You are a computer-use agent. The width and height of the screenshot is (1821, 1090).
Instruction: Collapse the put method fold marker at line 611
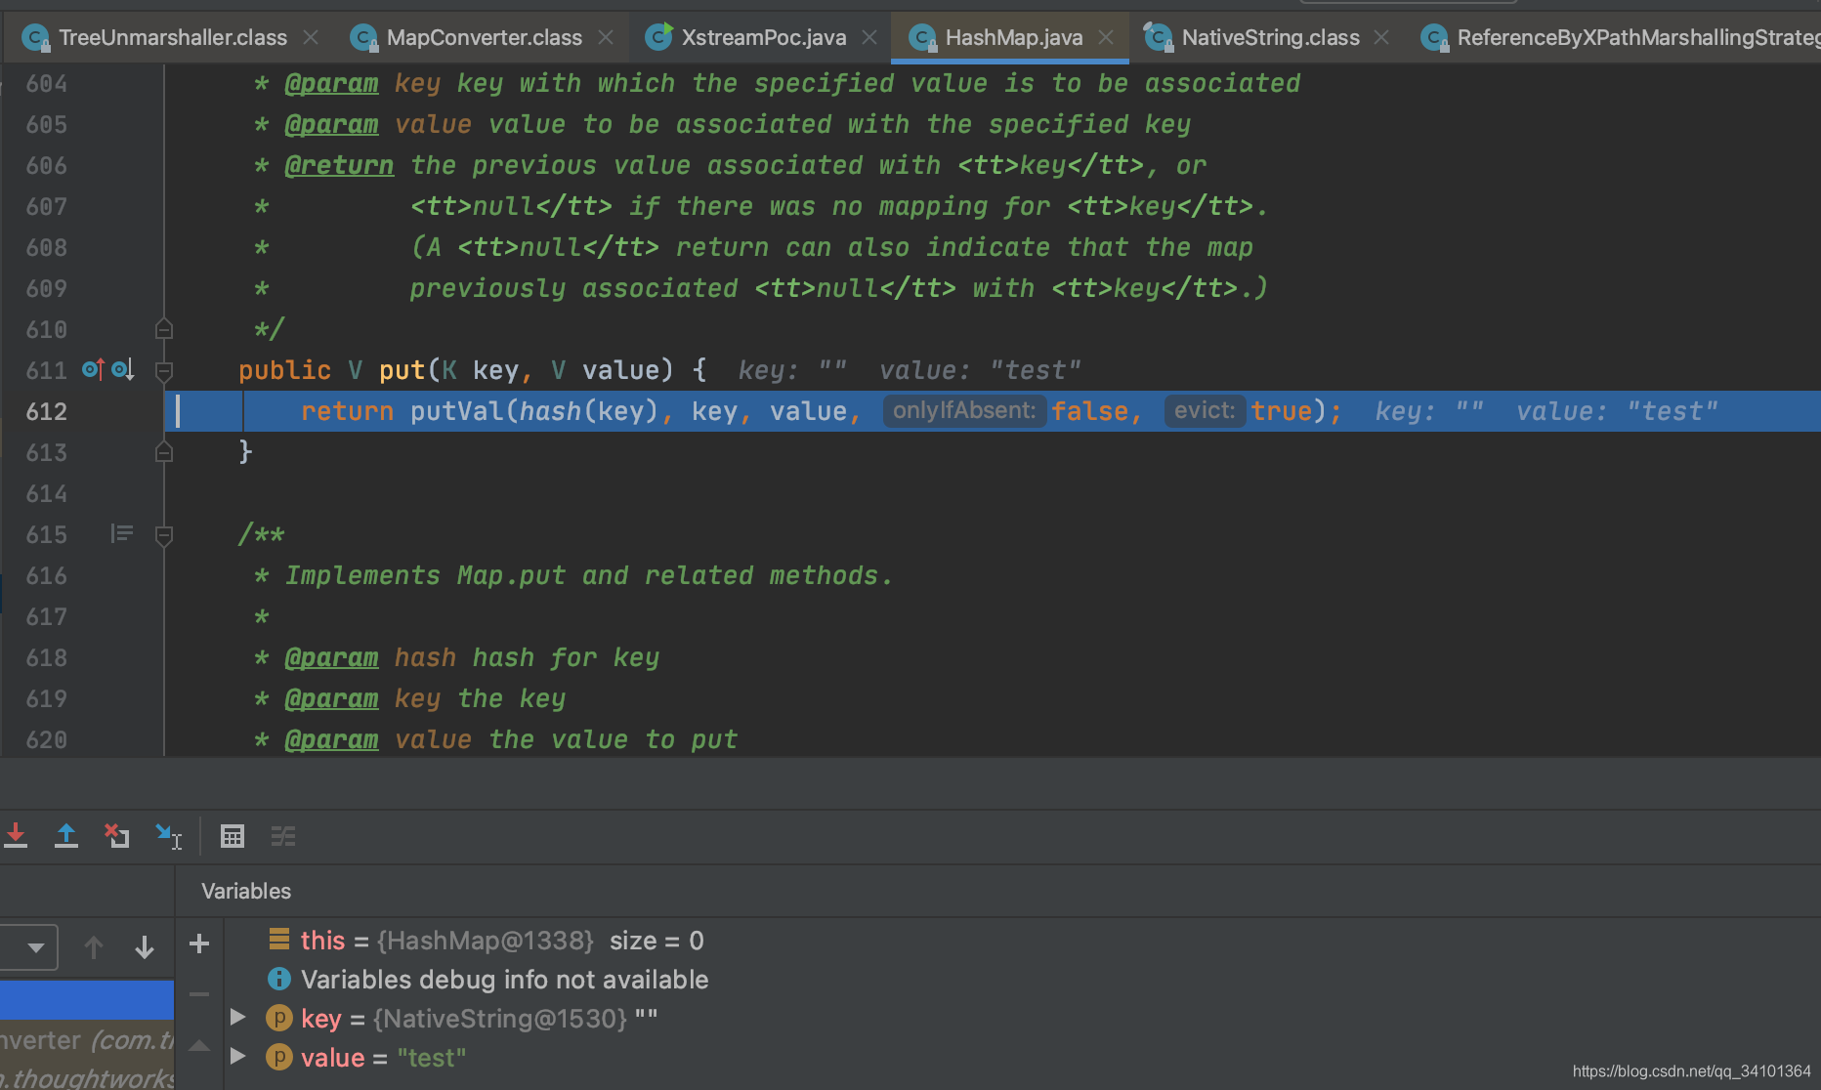164,370
